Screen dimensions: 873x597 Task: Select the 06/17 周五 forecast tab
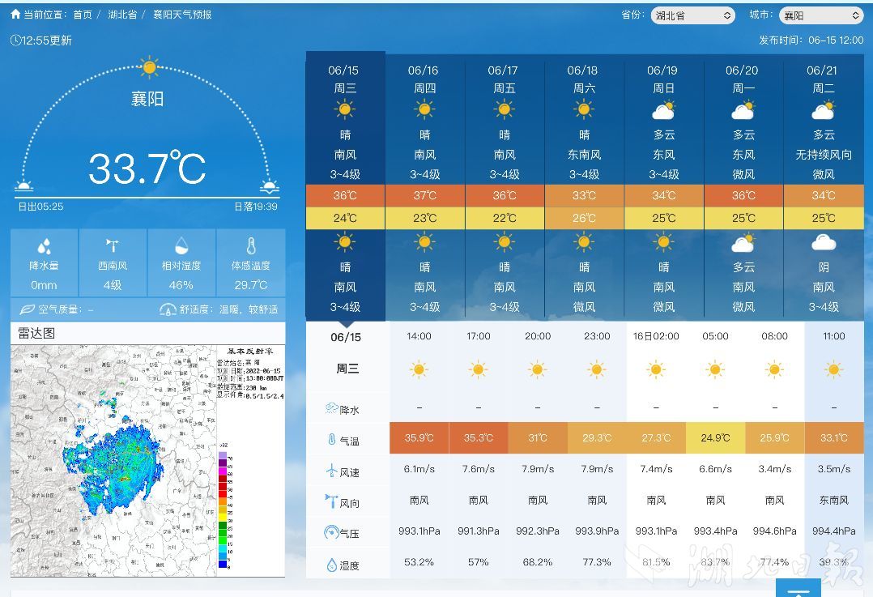point(505,186)
